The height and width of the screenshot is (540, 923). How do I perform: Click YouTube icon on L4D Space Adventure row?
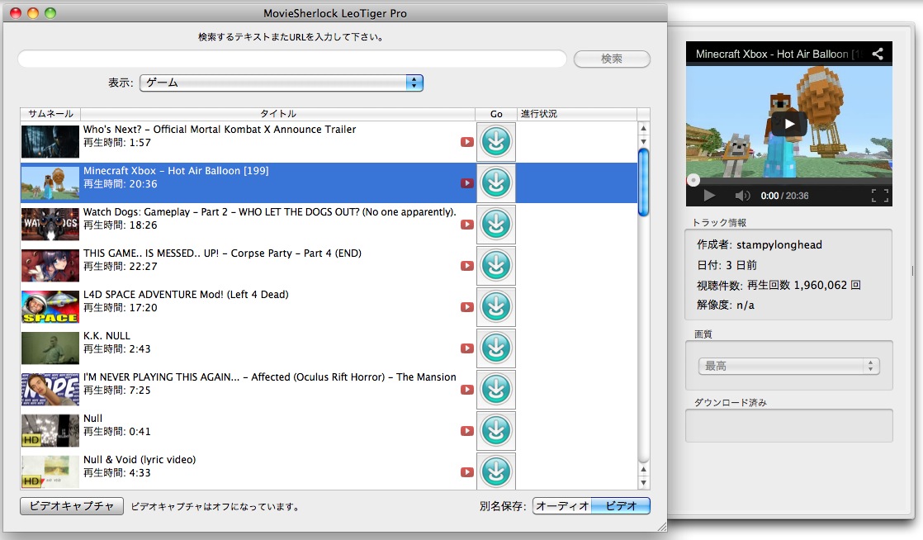click(467, 307)
